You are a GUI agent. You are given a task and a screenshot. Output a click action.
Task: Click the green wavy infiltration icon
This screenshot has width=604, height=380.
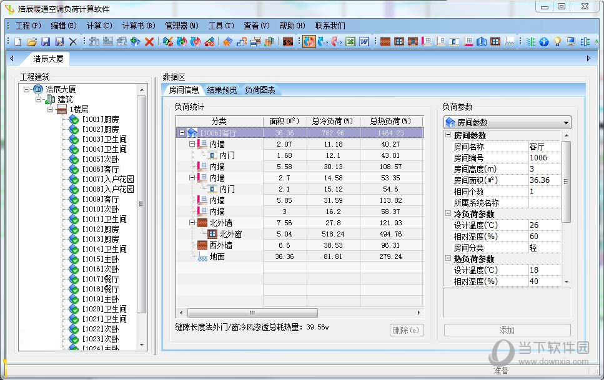coord(530,42)
